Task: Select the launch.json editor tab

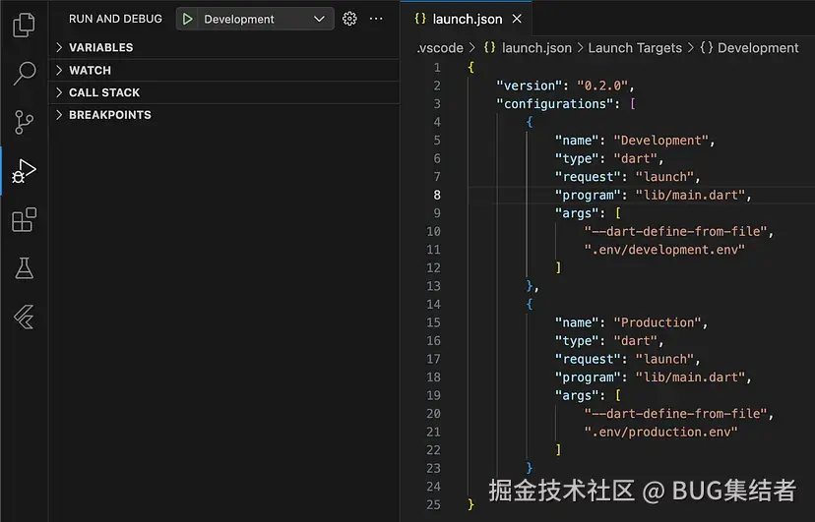Action: pyautogui.click(x=467, y=19)
